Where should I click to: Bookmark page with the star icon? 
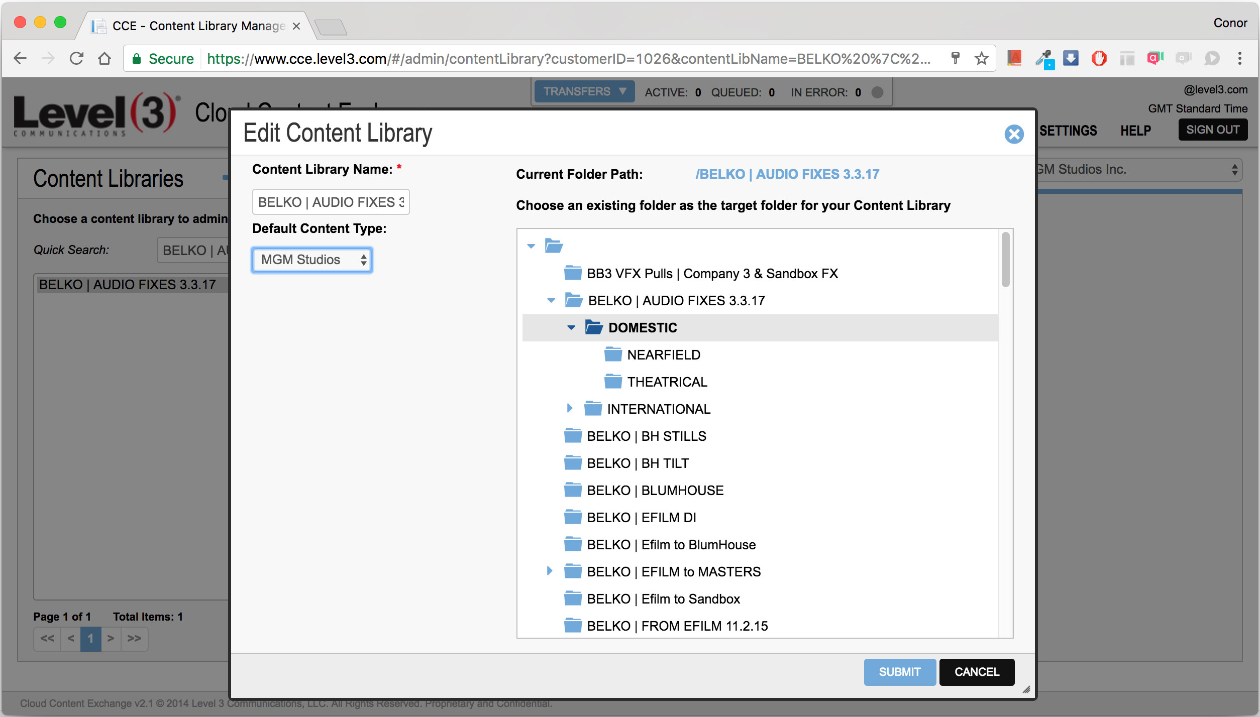tap(981, 59)
